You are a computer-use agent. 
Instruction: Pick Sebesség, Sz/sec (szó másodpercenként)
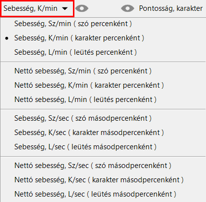[x=103, y=118]
